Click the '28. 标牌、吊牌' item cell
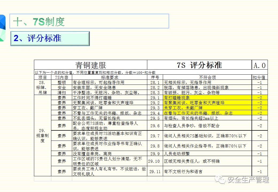The image size is (278, 192). pos(43,87)
